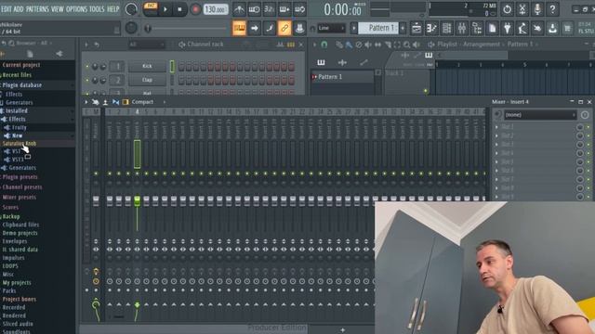Select Pattern 1 in the playlist picker
The image size is (595, 334).
[342, 77]
